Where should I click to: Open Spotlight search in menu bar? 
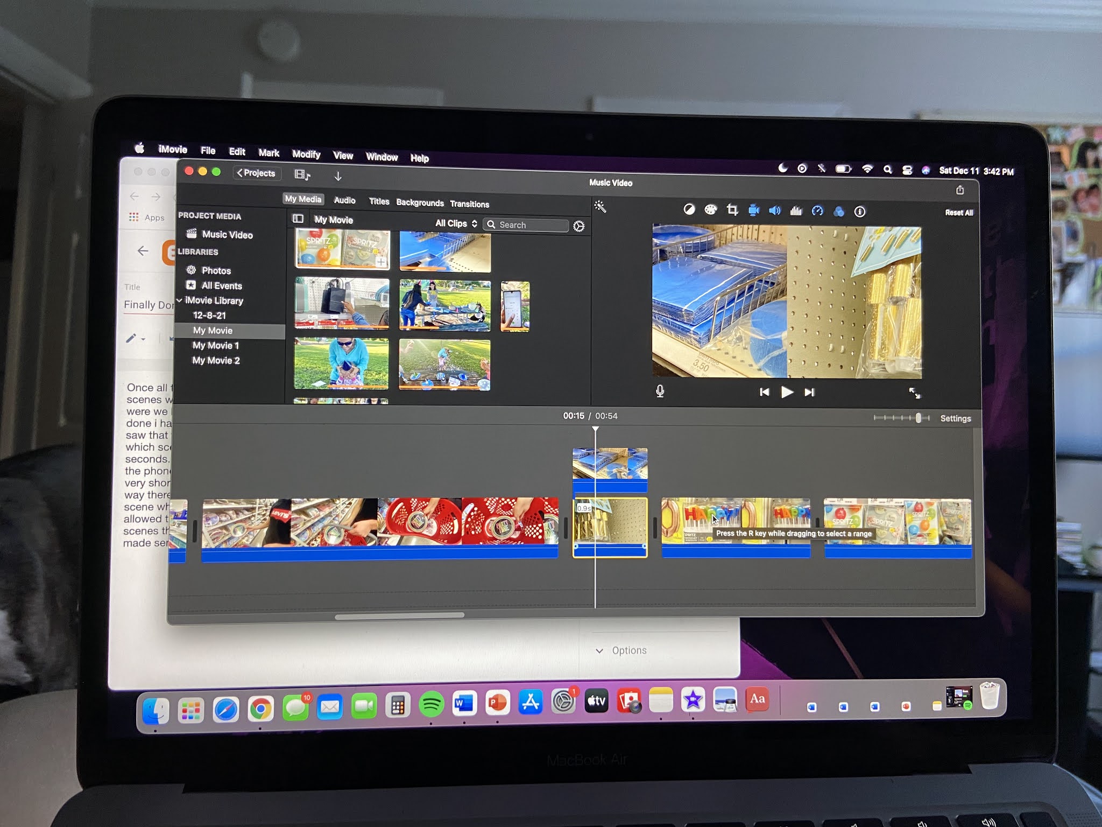(x=887, y=170)
